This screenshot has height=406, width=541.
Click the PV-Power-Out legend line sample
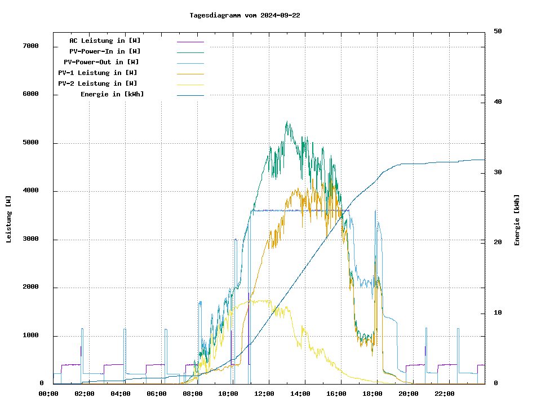(x=190, y=63)
